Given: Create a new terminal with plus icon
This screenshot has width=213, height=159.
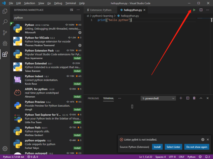Looking at the screenshot, I should [181, 98].
